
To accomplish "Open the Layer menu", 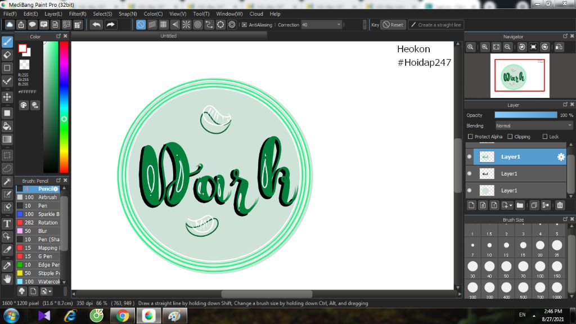I will tap(53, 13).
